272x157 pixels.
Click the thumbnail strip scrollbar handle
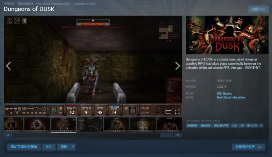167,135
